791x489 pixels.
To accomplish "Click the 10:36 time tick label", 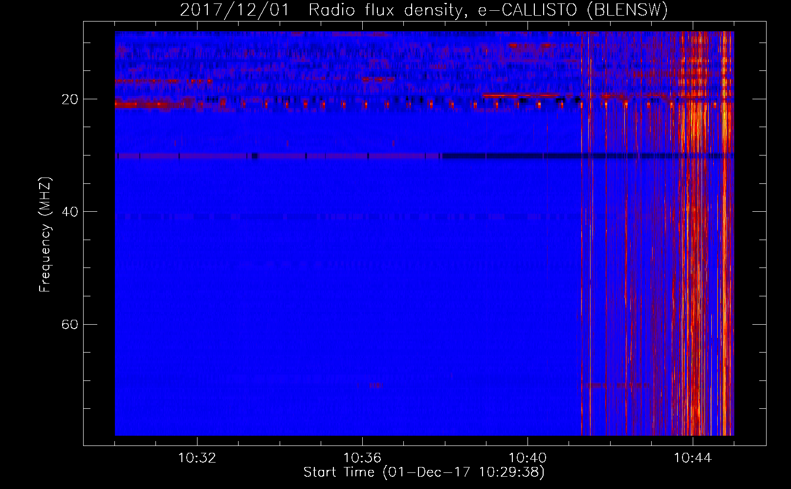I will pos(362,458).
